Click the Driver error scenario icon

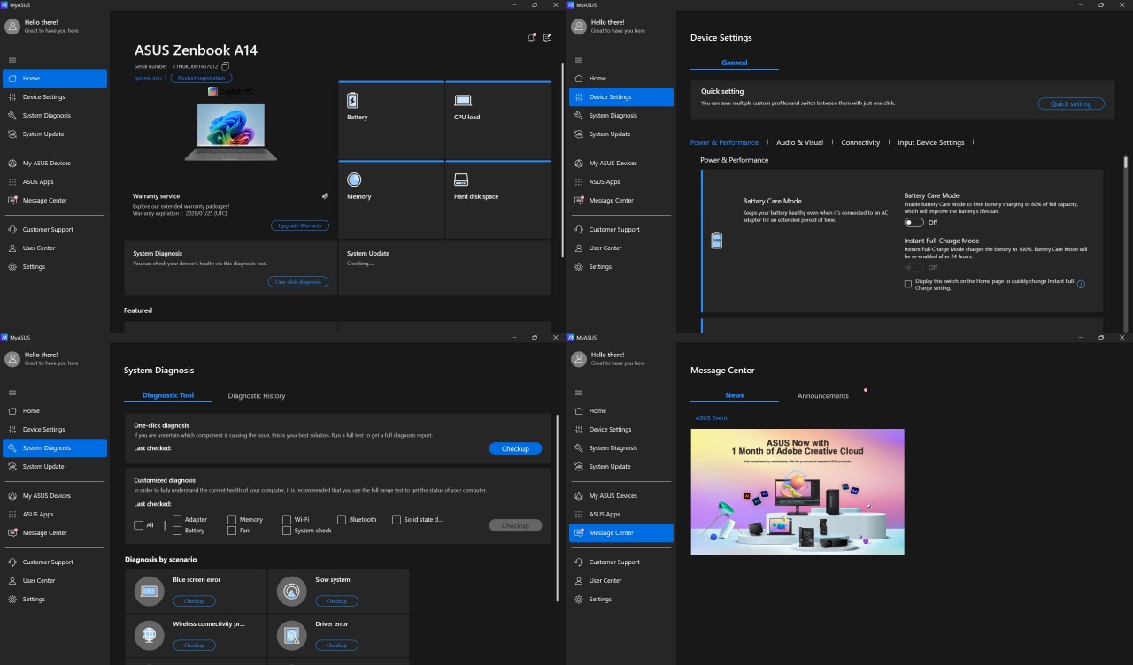click(292, 635)
